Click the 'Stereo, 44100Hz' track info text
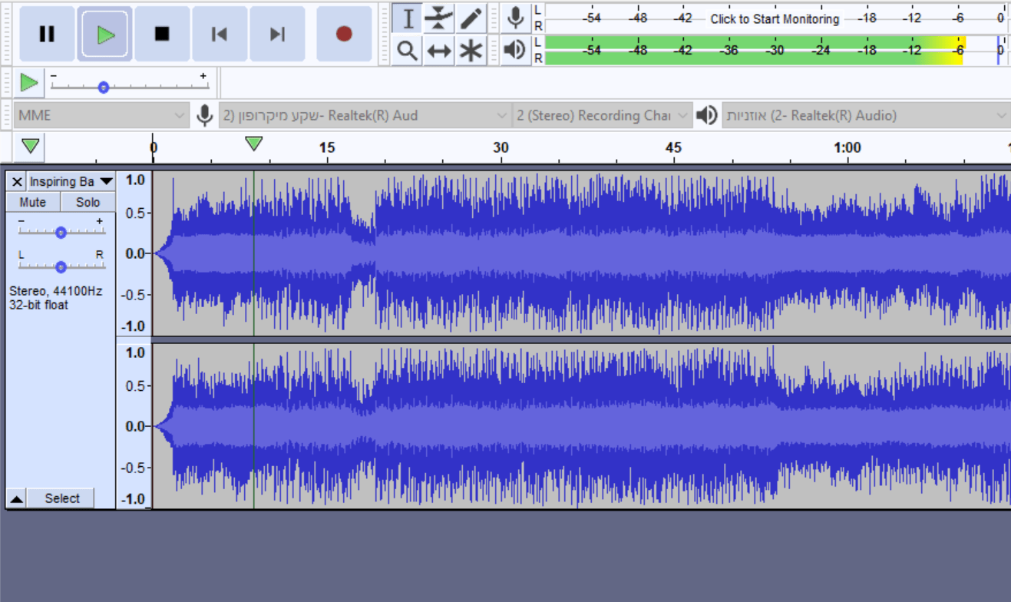Image resolution: width=1011 pixels, height=602 pixels. click(x=55, y=291)
